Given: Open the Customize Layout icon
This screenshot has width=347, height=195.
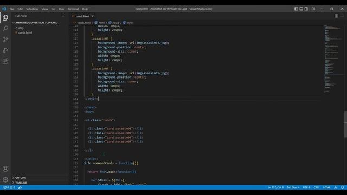Looking at the screenshot, I should [x=313, y=9].
